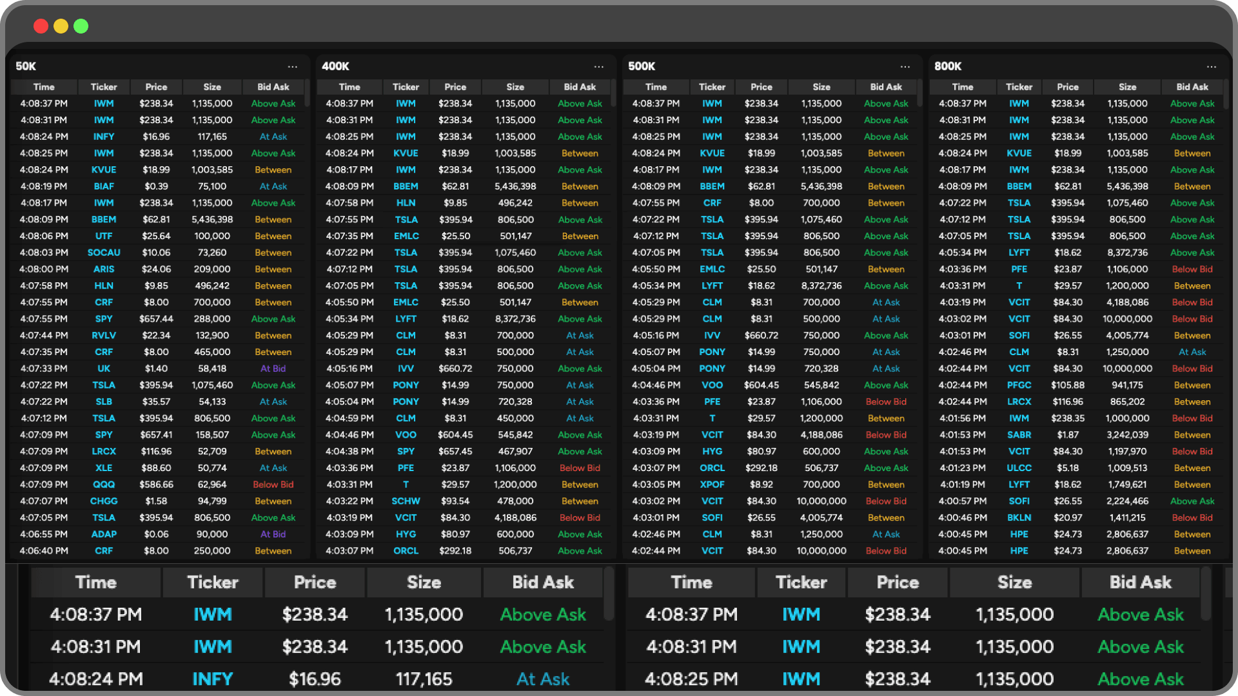
Task: Select XLE ticker in 50K panel
Action: pyautogui.click(x=104, y=468)
